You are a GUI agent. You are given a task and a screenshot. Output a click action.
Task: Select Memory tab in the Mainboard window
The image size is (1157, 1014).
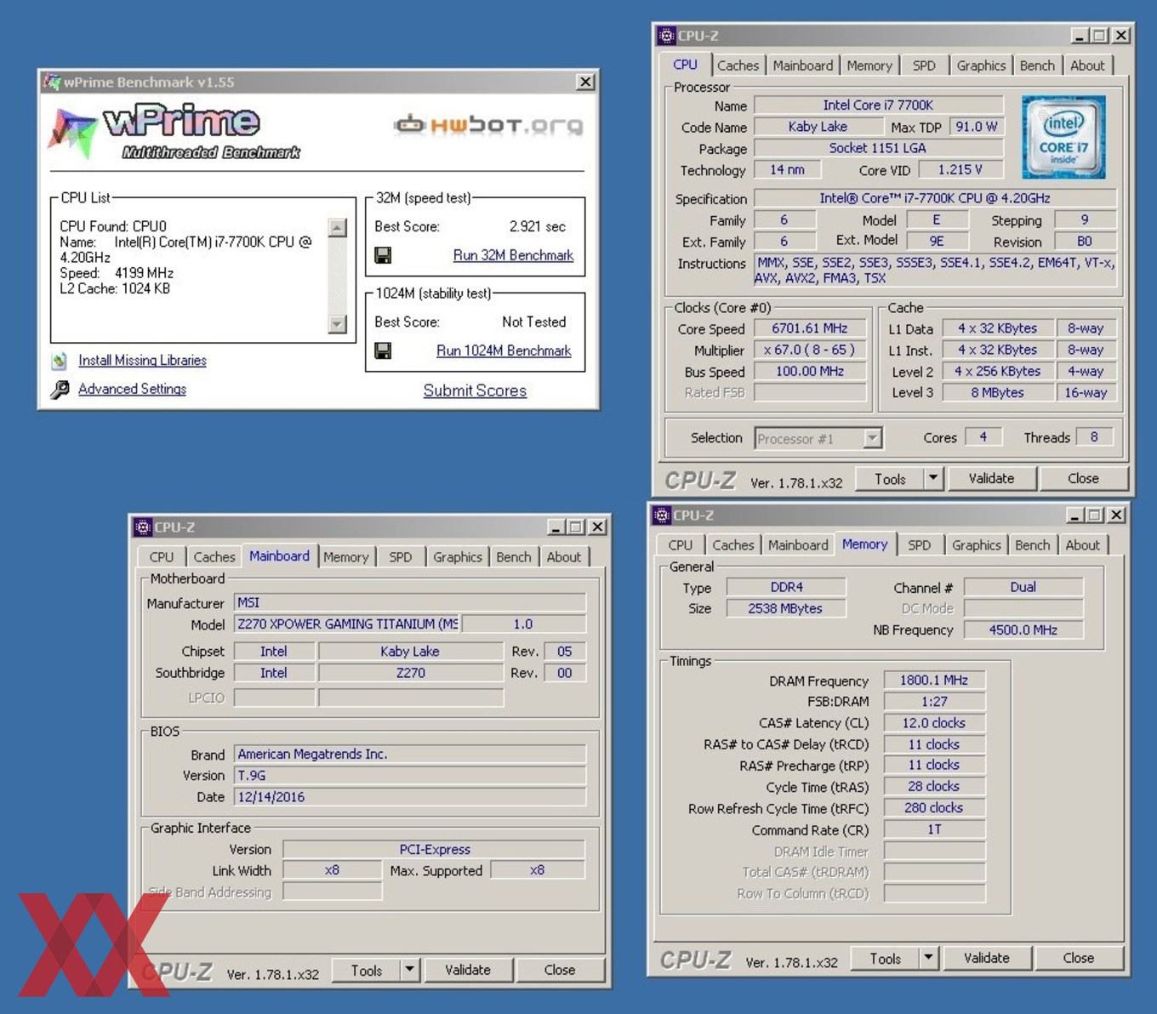click(345, 557)
